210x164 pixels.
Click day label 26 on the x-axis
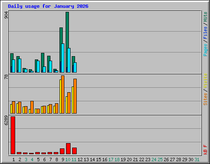pos(166,159)
